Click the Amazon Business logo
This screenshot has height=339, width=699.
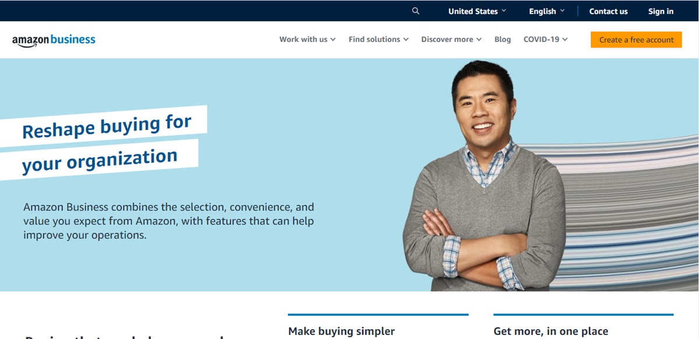pos(54,40)
